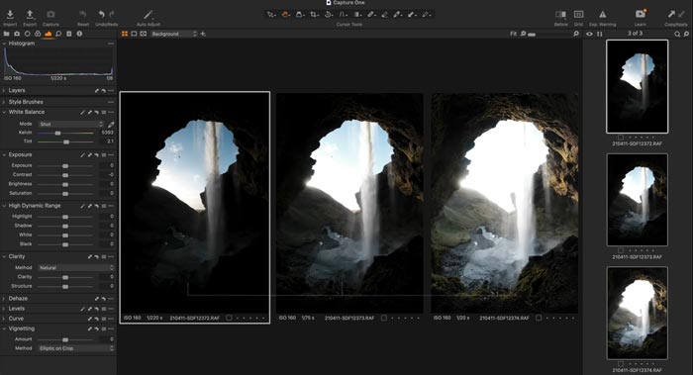
Task: Select the 210411-SDF12372.RAF browser thumbnail
Action: [x=637, y=86]
